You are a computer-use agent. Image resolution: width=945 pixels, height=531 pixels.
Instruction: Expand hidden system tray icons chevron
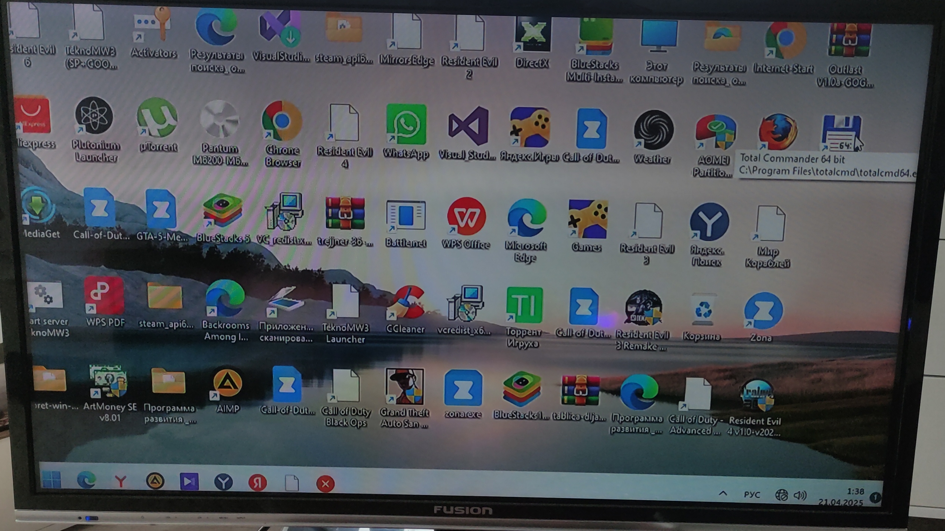click(x=723, y=493)
